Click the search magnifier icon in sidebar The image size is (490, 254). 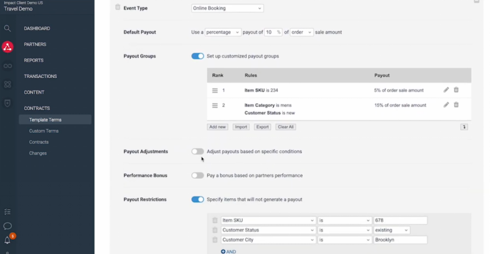click(x=8, y=28)
